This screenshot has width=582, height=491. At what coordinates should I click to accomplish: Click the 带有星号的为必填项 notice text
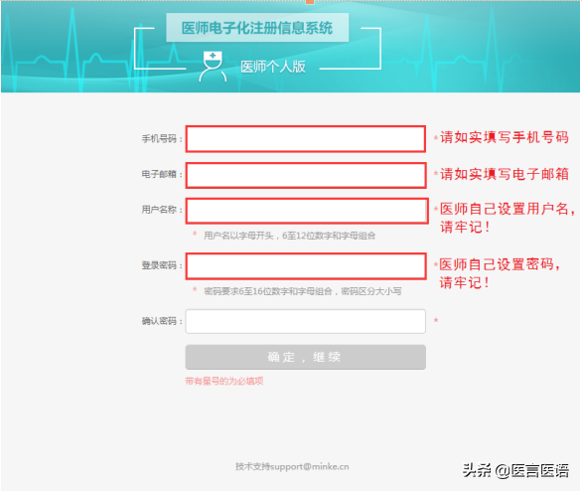[x=224, y=381]
